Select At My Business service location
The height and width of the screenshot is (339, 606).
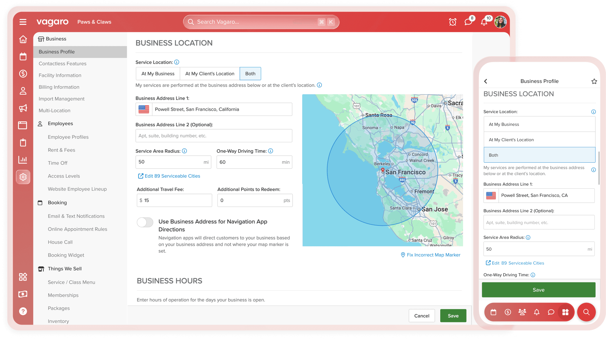pyautogui.click(x=158, y=74)
